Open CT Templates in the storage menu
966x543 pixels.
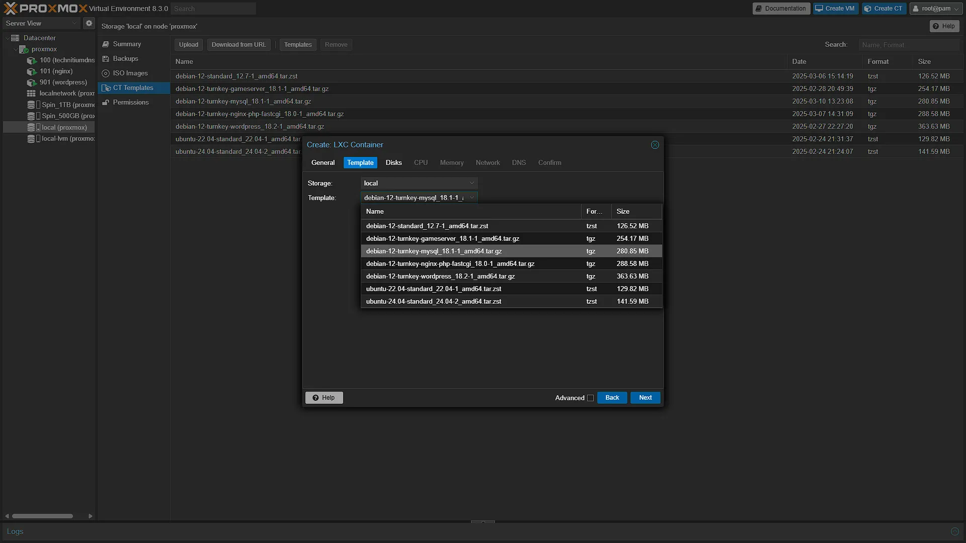[134, 88]
